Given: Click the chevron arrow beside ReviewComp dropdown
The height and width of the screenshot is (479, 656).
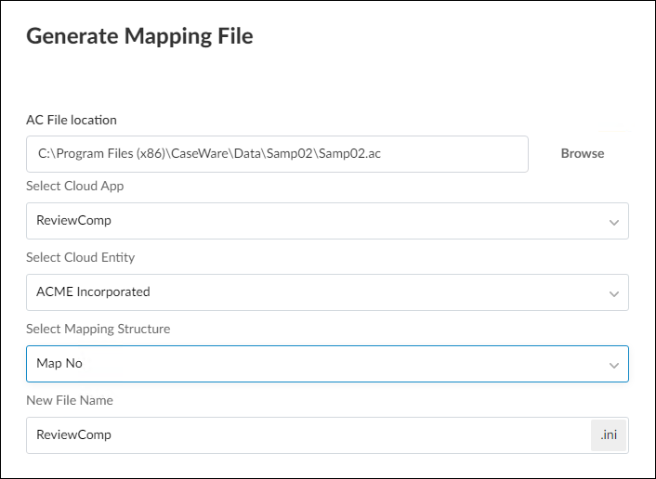Looking at the screenshot, I should coord(613,222).
